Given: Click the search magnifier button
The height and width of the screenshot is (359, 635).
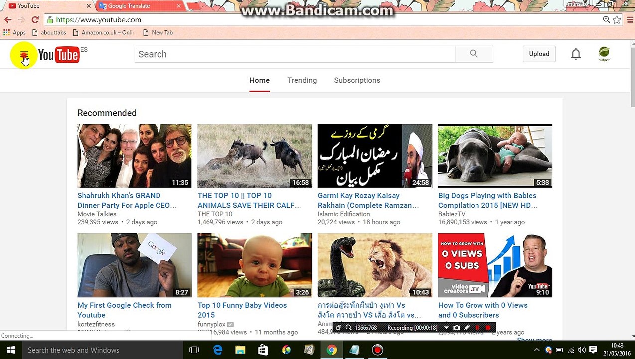Looking at the screenshot, I should point(474,54).
